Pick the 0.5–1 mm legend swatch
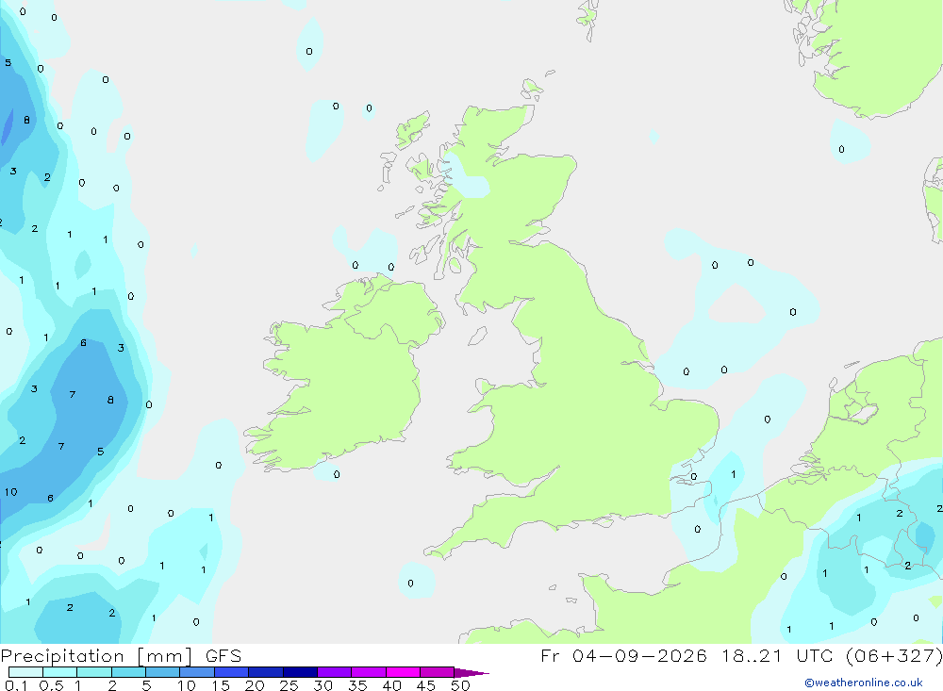The image size is (943, 691). [x=60, y=672]
